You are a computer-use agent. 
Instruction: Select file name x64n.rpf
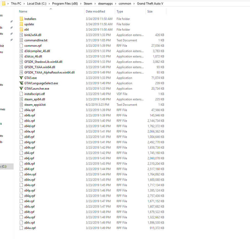click(x=30, y=180)
